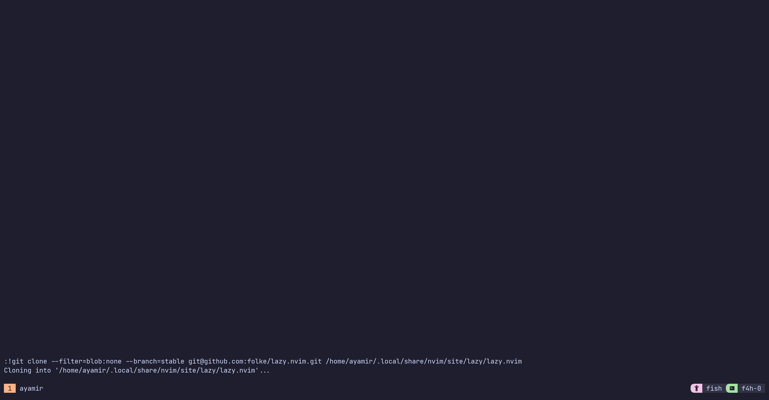Image resolution: width=769 pixels, height=400 pixels.
Task: Click the f4h-0 session name label
Action: tap(751, 388)
